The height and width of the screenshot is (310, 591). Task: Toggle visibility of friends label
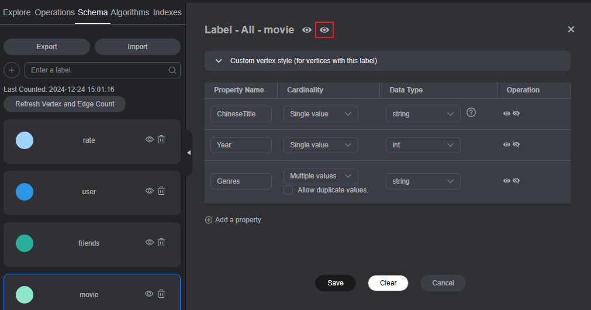[150, 243]
